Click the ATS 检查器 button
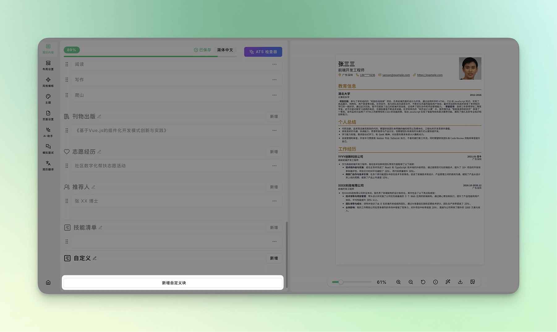This screenshot has width=557, height=332. click(263, 52)
